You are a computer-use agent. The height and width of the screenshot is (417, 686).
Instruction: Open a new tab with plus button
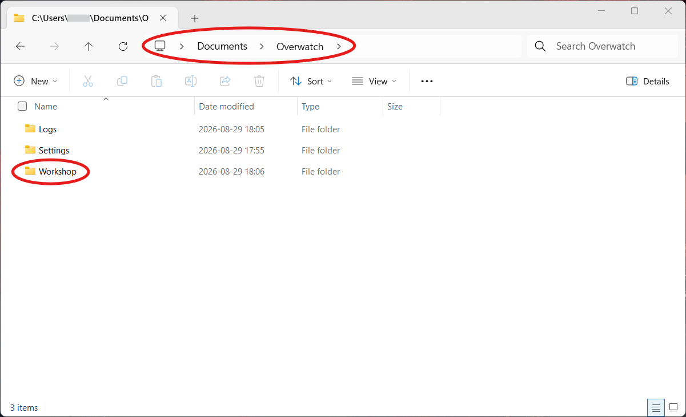(195, 18)
